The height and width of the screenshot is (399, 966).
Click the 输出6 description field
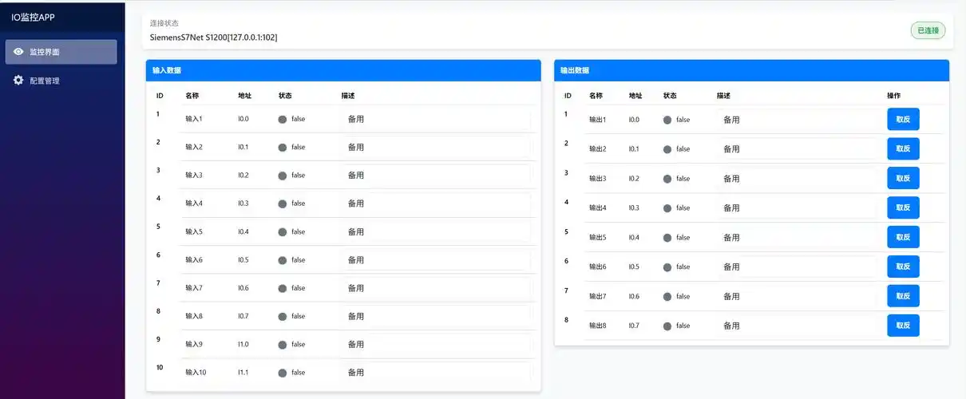pyautogui.click(x=798, y=267)
